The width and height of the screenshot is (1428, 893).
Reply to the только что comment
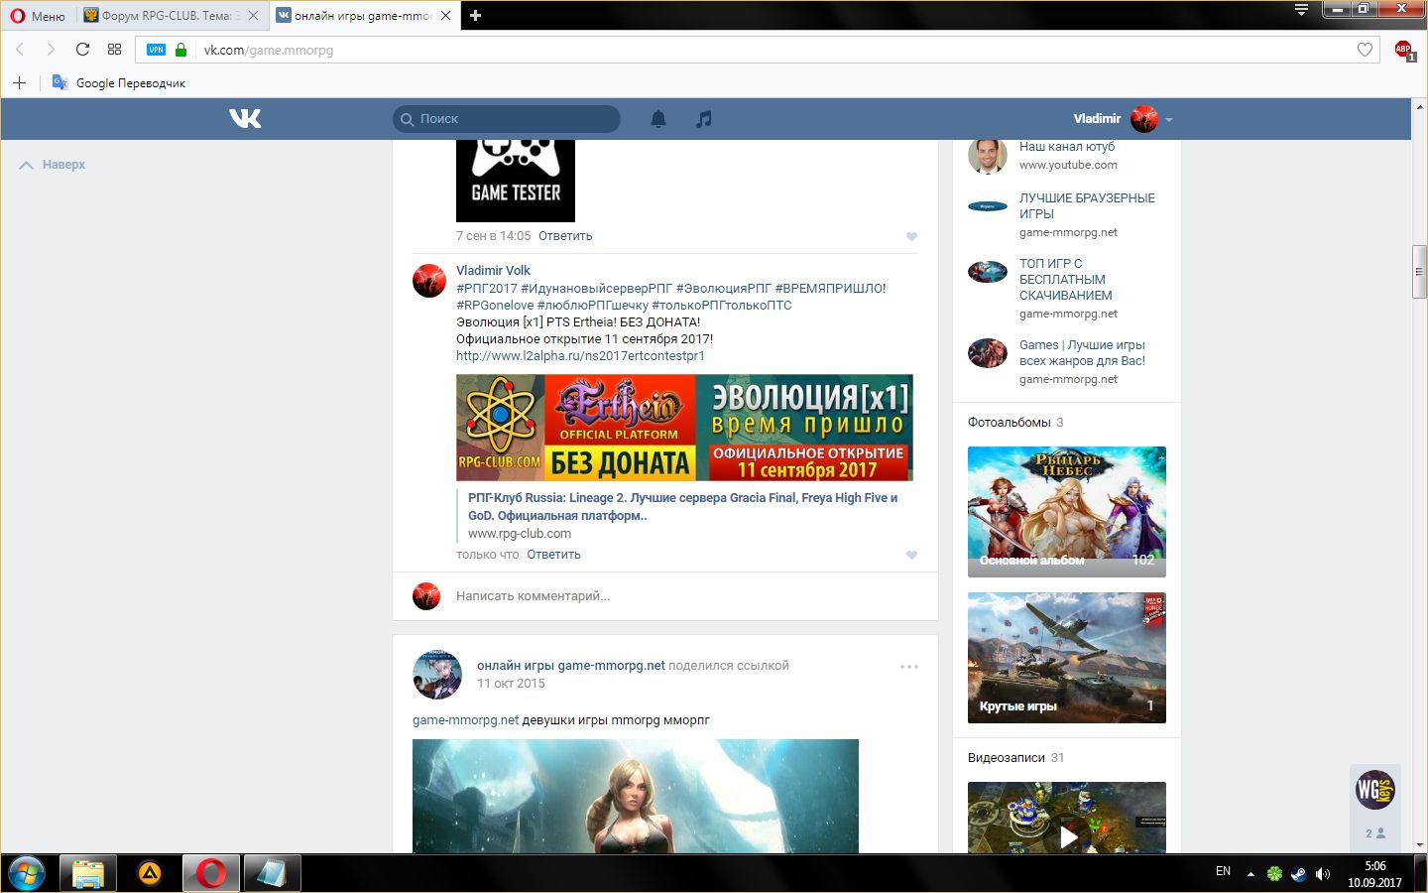tap(553, 555)
